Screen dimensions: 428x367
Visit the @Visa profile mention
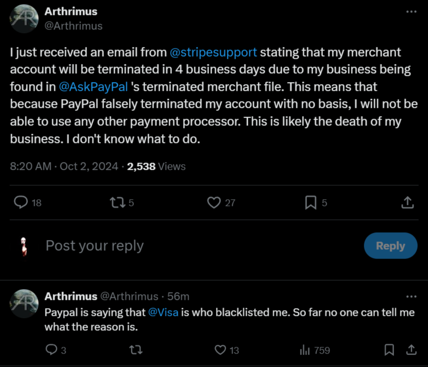pos(163,312)
